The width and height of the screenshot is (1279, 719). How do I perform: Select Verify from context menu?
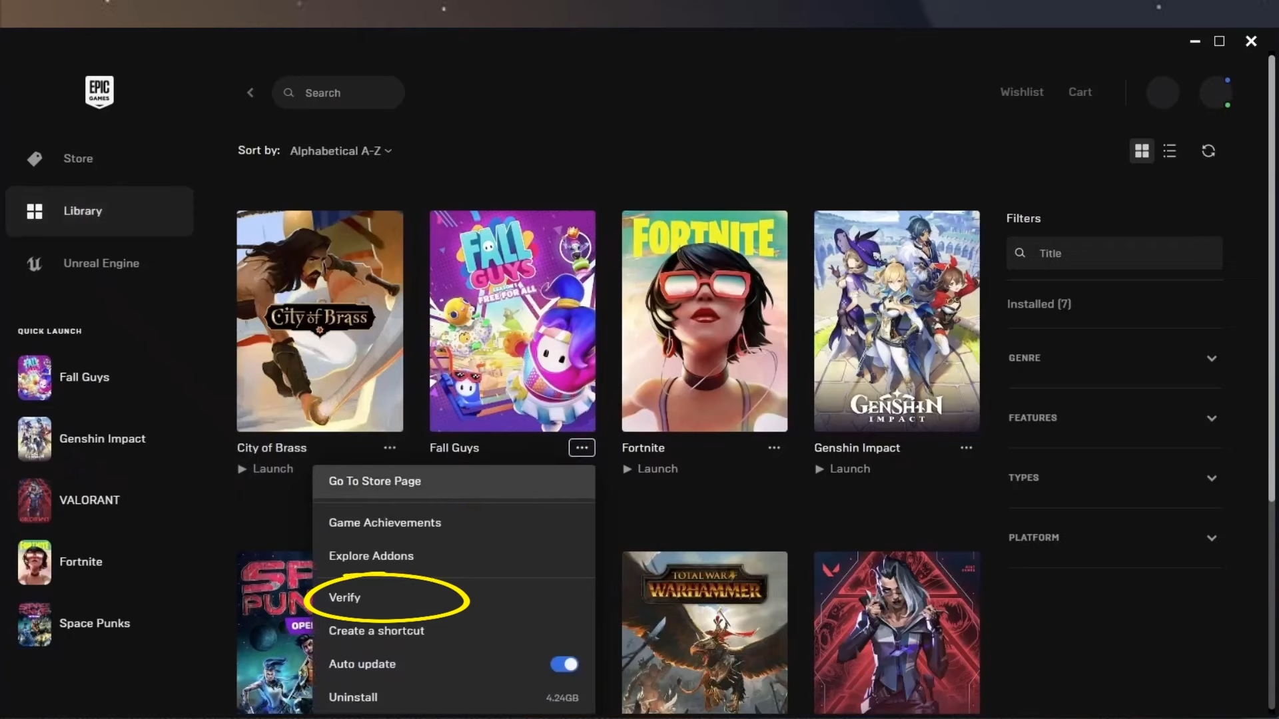click(x=344, y=597)
